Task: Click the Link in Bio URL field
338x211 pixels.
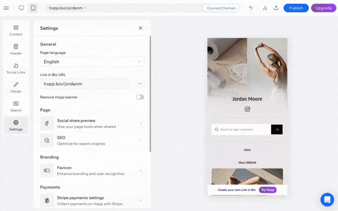Action: click(x=84, y=84)
